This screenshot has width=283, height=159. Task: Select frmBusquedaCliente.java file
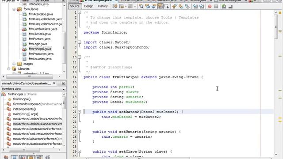click(x=45, y=19)
